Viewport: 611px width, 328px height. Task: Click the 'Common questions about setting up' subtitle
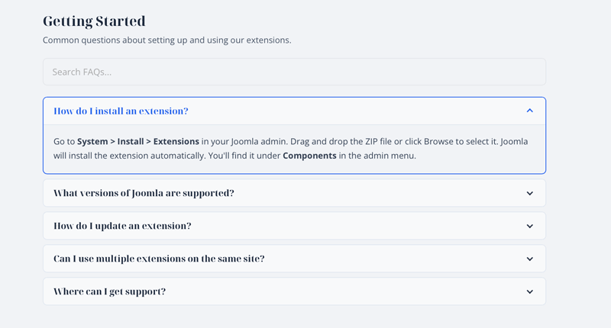click(166, 40)
